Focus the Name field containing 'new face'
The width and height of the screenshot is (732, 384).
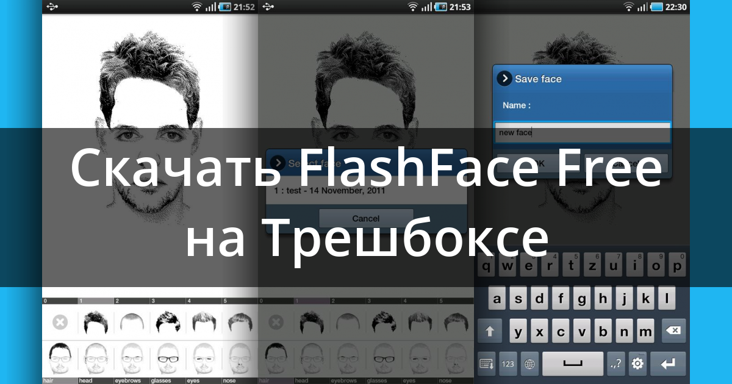[x=583, y=132]
